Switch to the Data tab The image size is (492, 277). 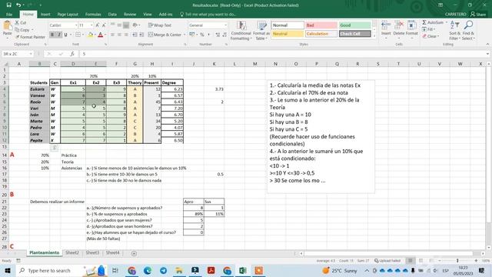point(112,14)
